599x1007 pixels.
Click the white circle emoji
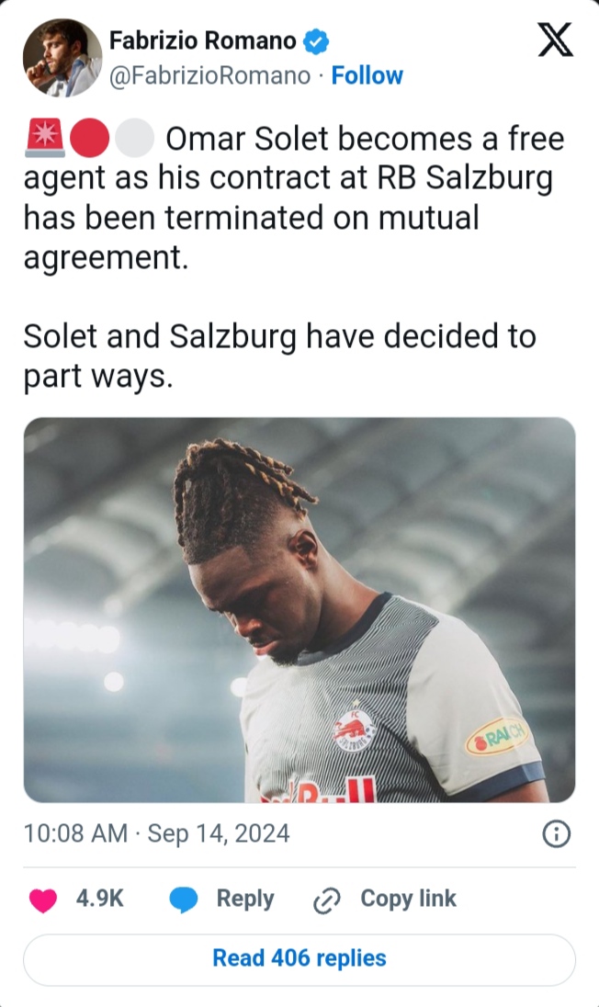point(134,138)
